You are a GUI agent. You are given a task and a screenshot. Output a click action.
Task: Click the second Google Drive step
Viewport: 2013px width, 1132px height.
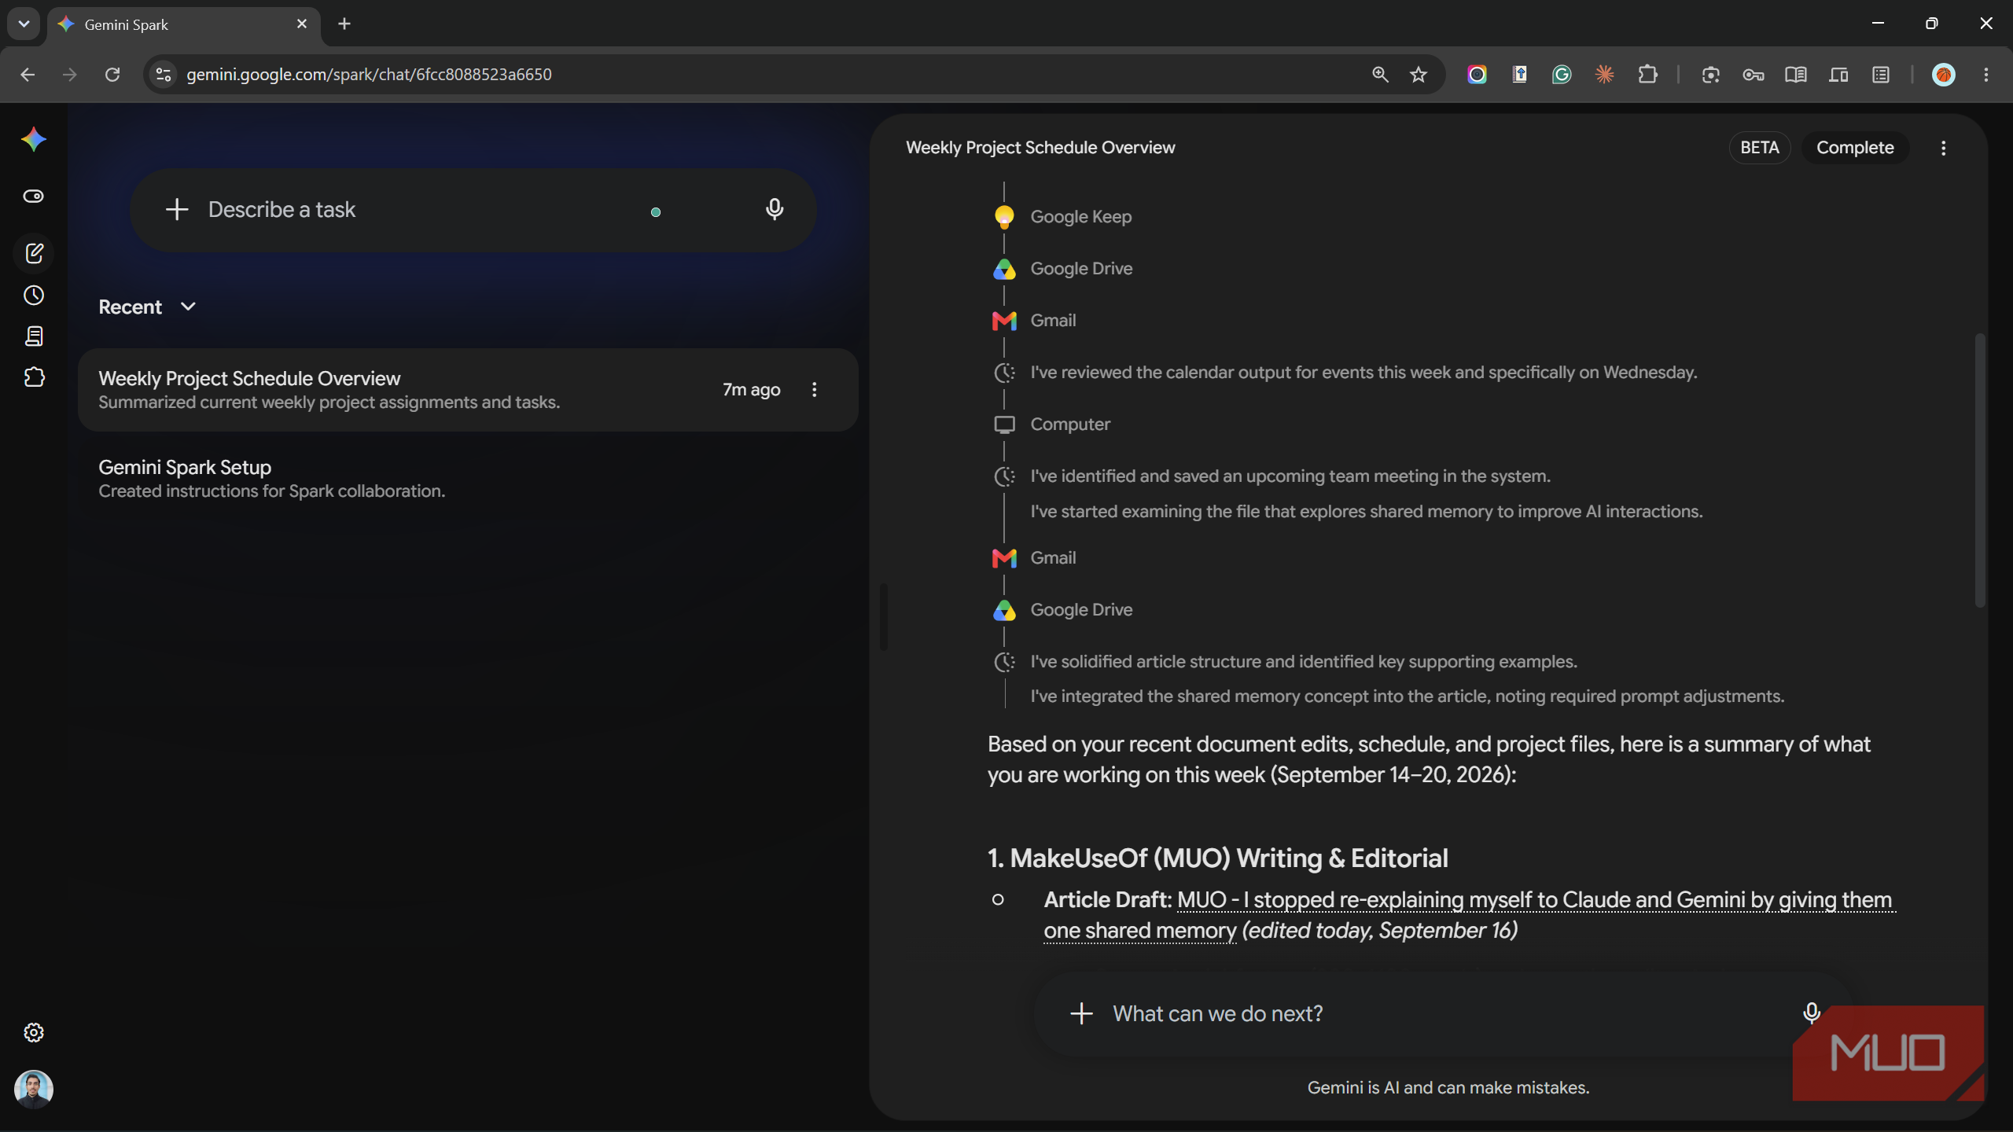click(x=1063, y=609)
